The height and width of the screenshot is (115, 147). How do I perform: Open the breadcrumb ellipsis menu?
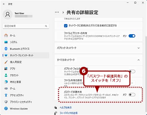[57, 12]
